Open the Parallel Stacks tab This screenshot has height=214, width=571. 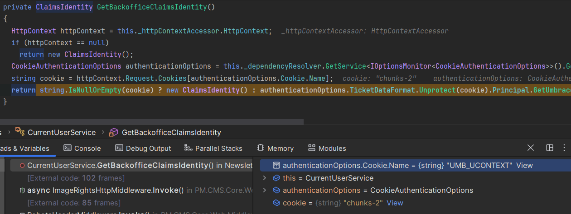coord(213,148)
